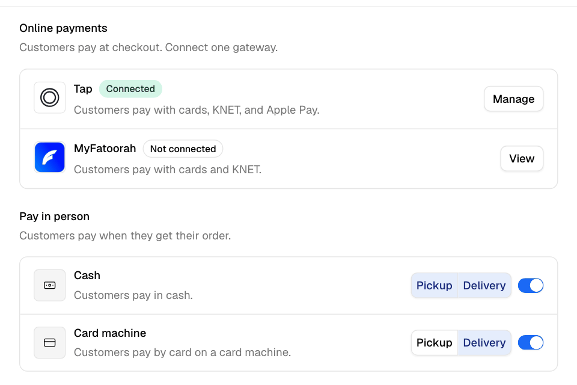The width and height of the screenshot is (577, 385).
Task: Select the MyFatoorah gateway name
Action: coord(105,149)
